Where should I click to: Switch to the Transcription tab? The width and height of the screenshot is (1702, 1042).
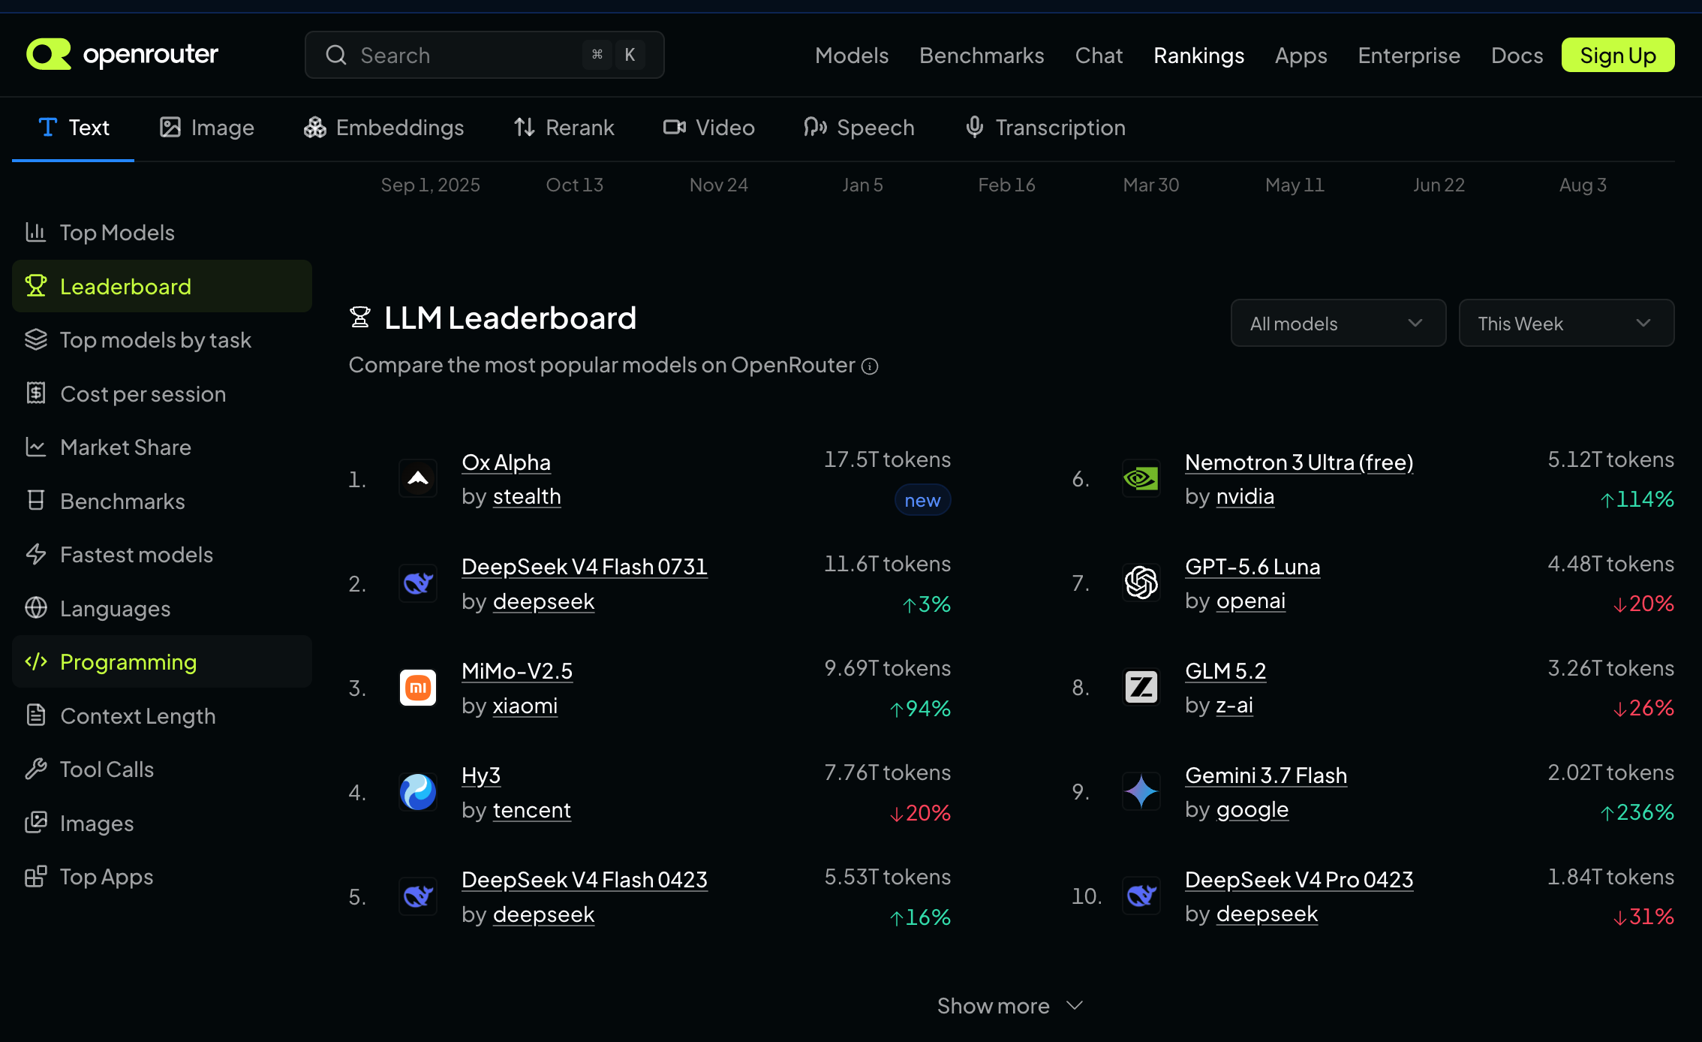click(x=1045, y=128)
